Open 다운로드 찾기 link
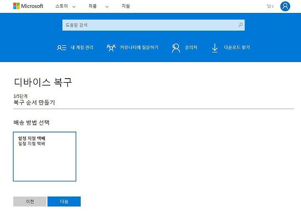The width and height of the screenshot is (301, 212). (x=237, y=47)
